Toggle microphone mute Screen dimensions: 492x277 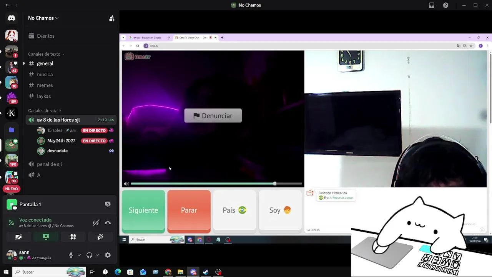[71, 255]
